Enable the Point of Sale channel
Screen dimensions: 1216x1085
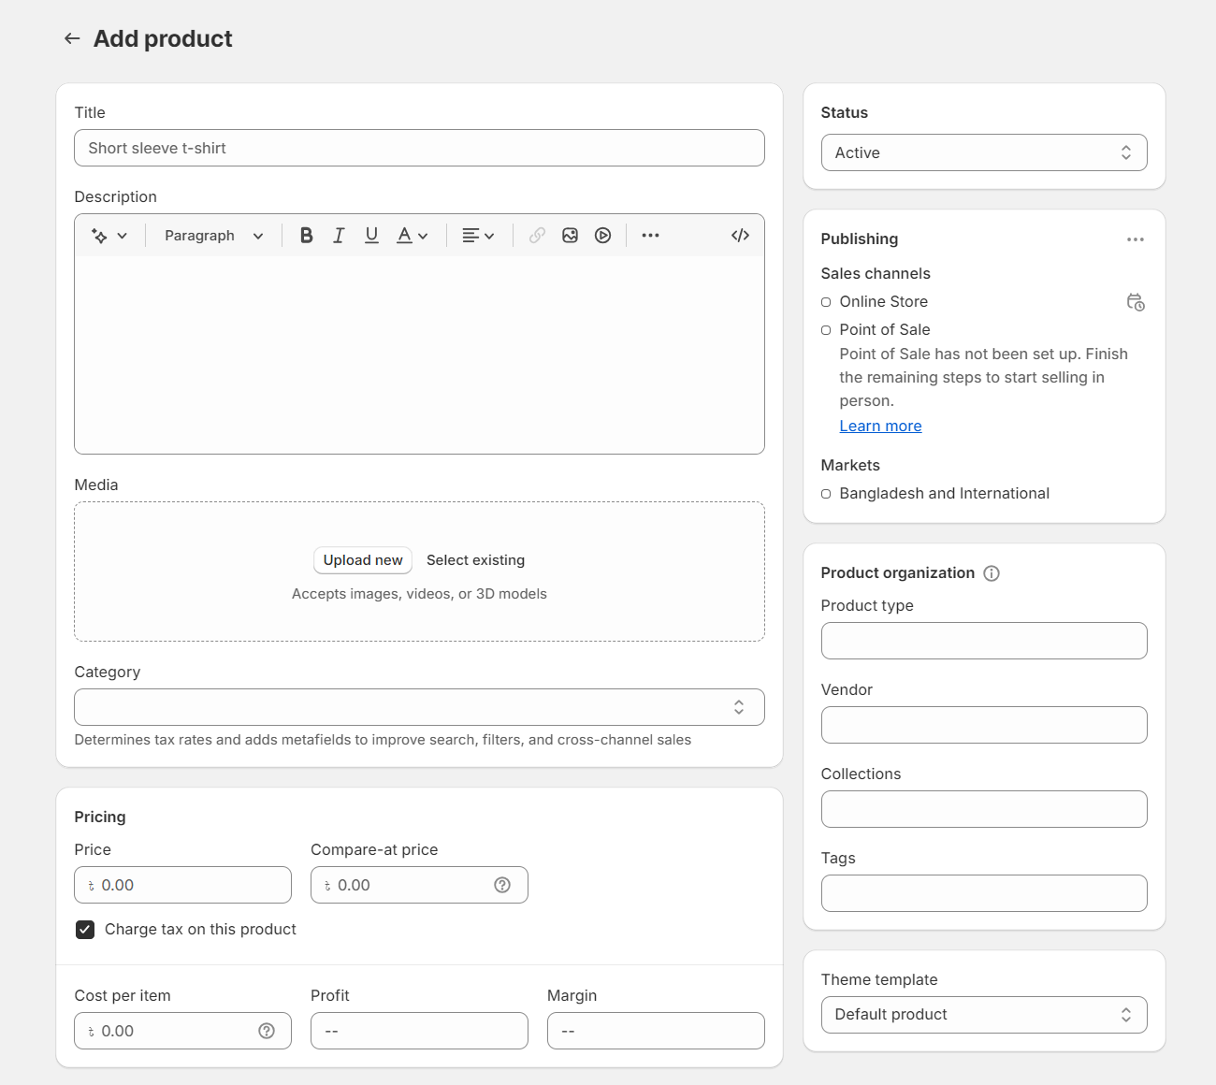[826, 329]
